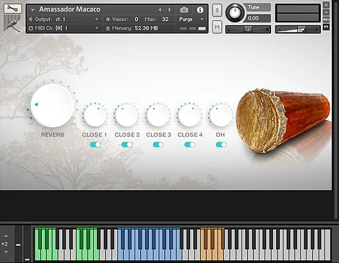Image resolution: width=339 pixels, height=263 pixels.
Task: Click the MIDI channel icon beside MIDI Ch
Action: pyautogui.click(x=30, y=28)
